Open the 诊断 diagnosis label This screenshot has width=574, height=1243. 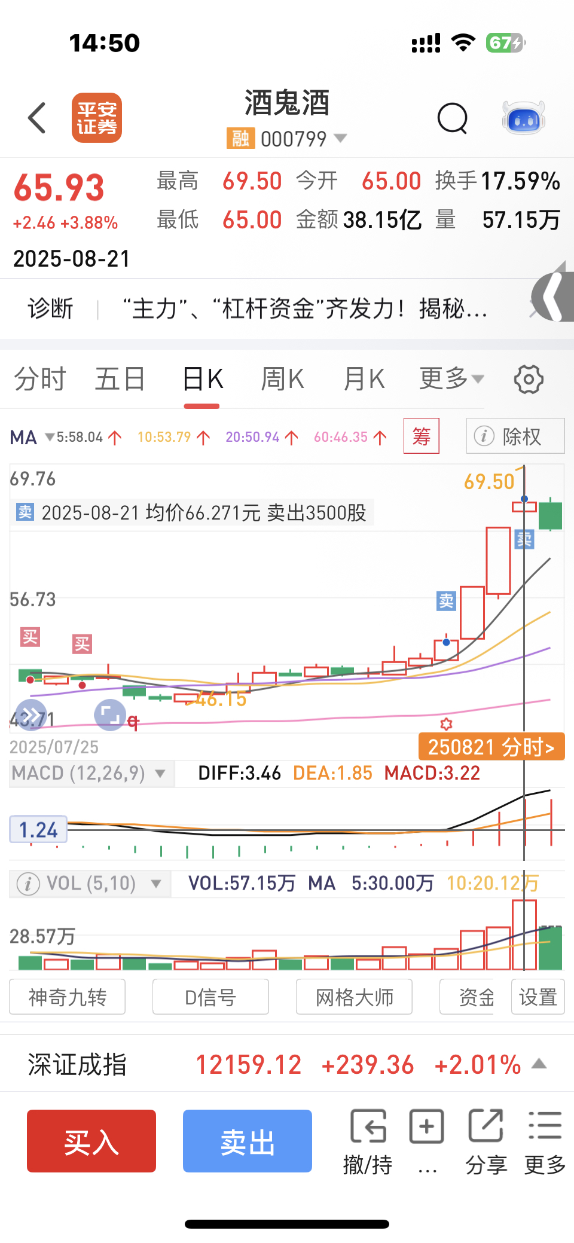[x=50, y=309]
